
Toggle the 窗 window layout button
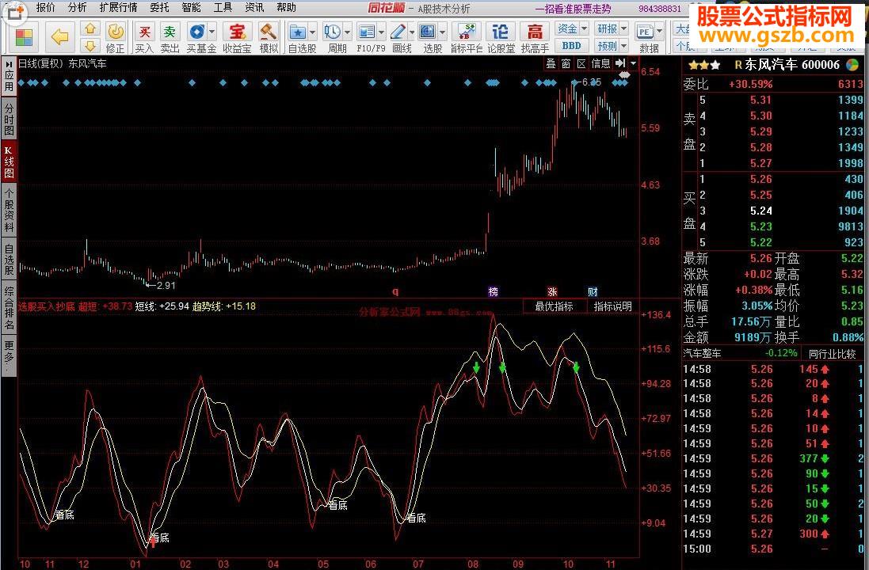[x=566, y=63]
